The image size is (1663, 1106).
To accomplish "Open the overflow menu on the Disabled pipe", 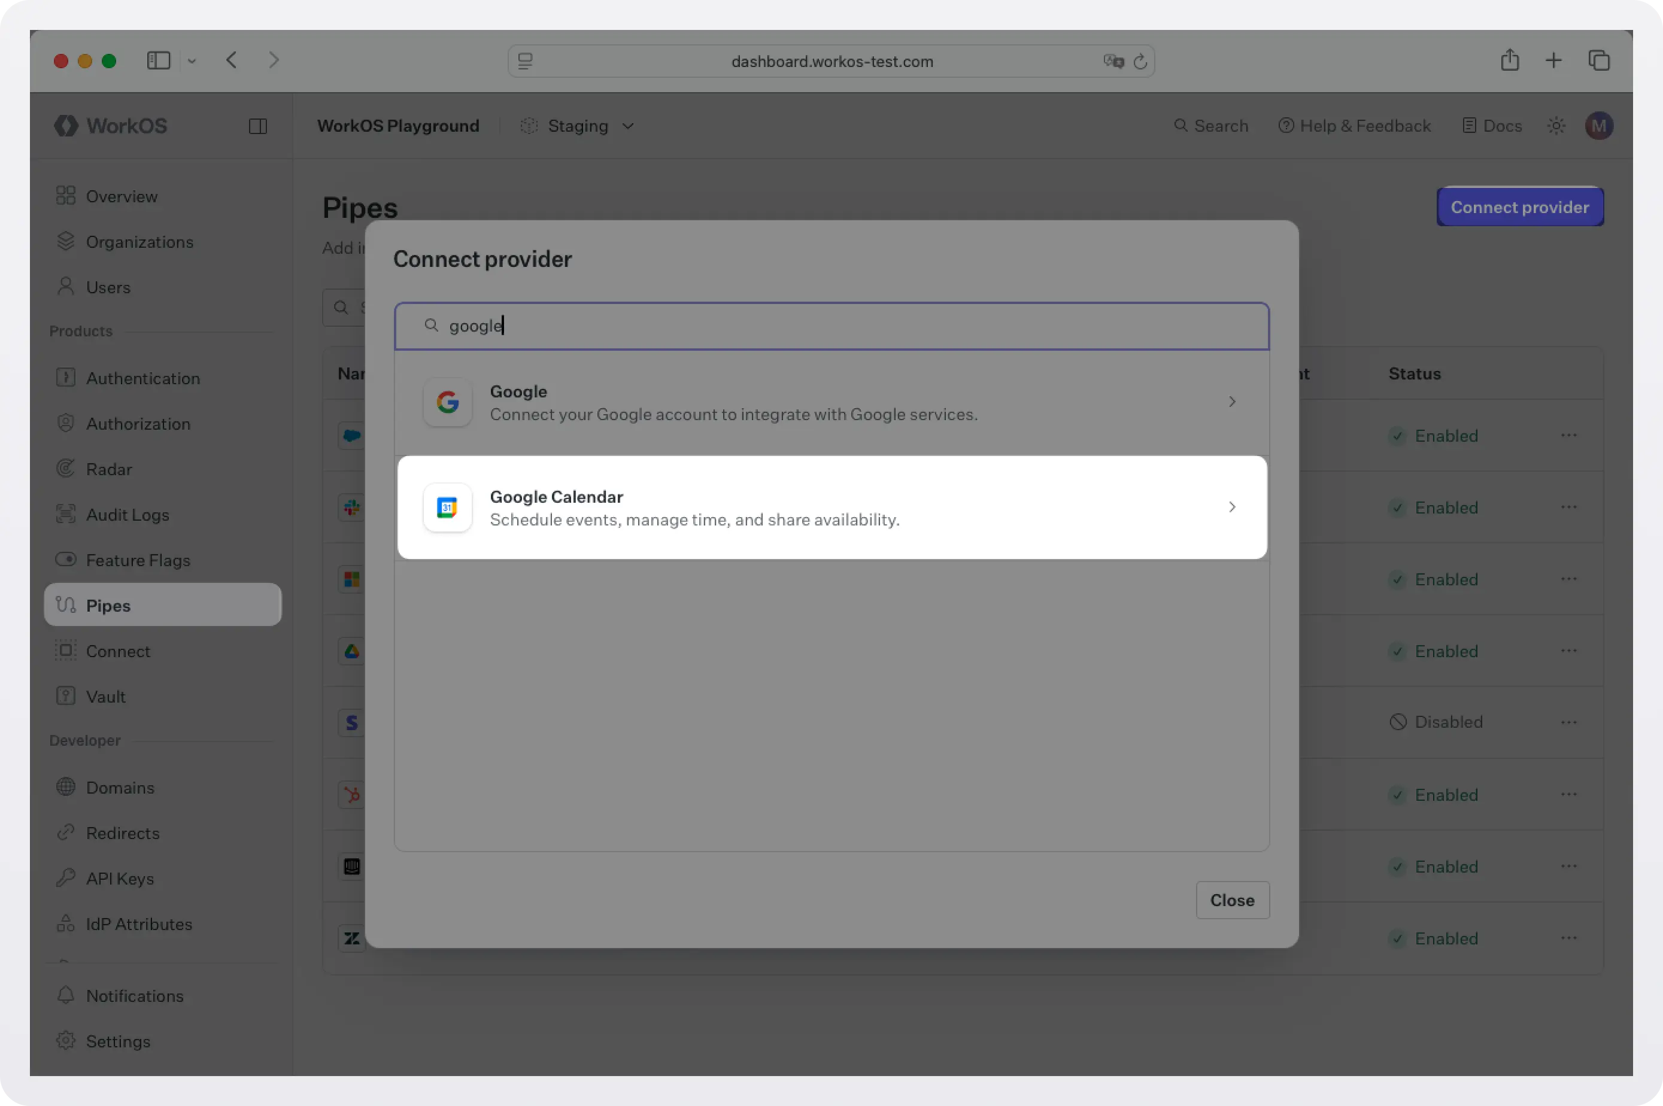I will click(x=1569, y=721).
